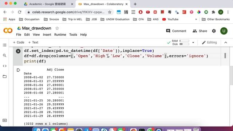Viewport: 233px width, 131px height.
Task: Open the View menu
Action: (x=36, y=35)
